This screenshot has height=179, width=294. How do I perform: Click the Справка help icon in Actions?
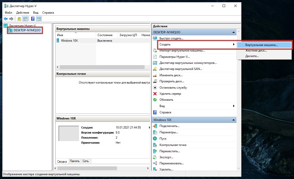(x=155, y=112)
